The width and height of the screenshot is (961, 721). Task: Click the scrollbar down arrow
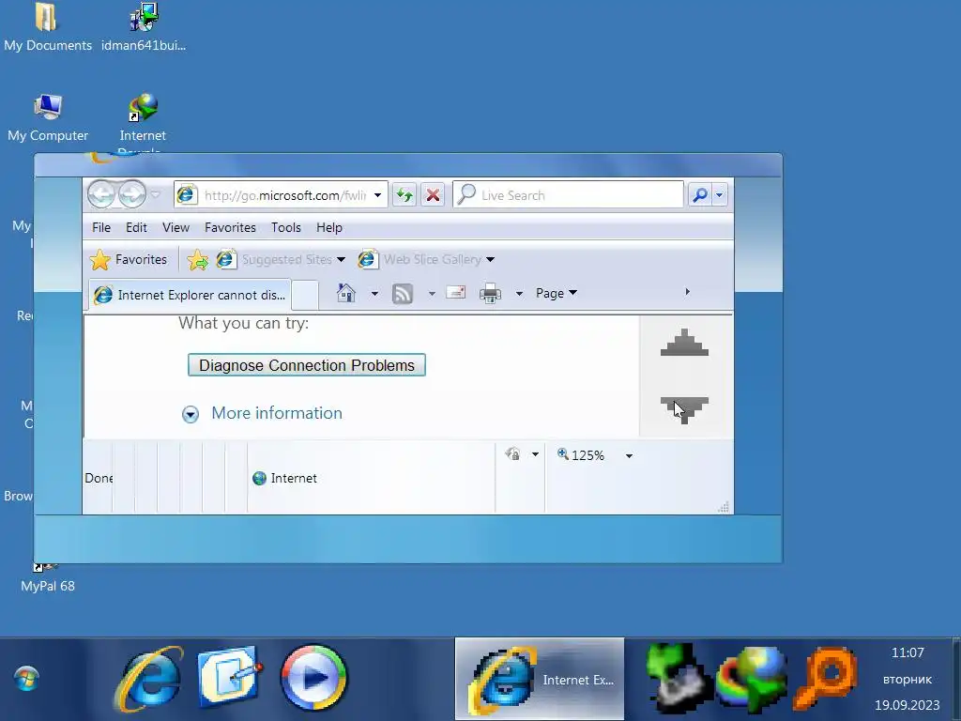point(684,410)
